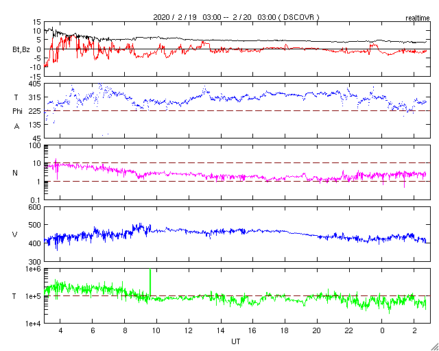
Task: Click the 'realtime' label
Action: point(418,19)
